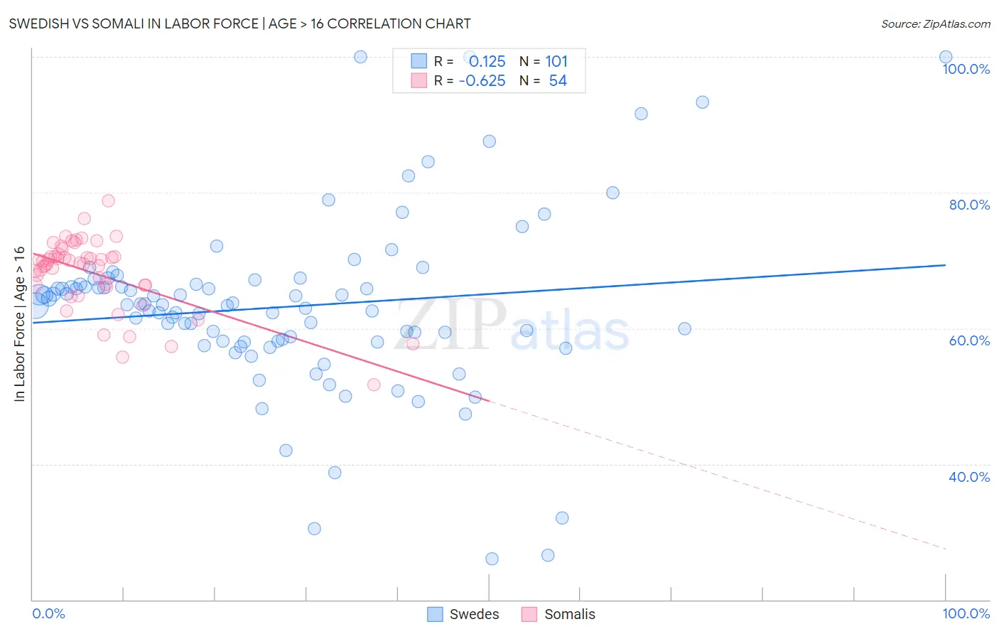
Task: Click the 0.0% x-axis label
Action: [48, 613]
